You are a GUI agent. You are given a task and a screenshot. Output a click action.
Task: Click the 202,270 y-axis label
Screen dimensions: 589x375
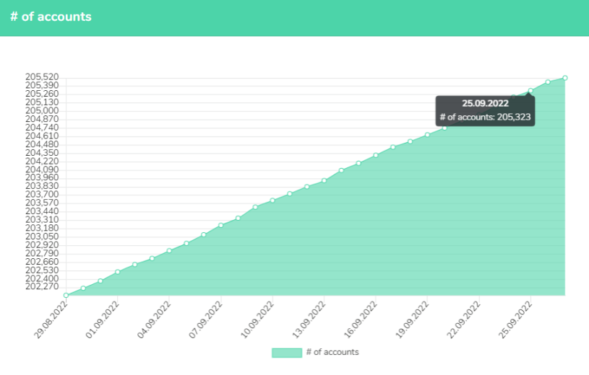click(42, 286)
